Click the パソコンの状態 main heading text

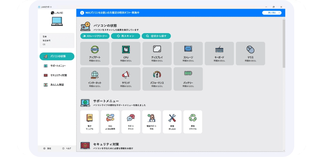tap(105, 26)
